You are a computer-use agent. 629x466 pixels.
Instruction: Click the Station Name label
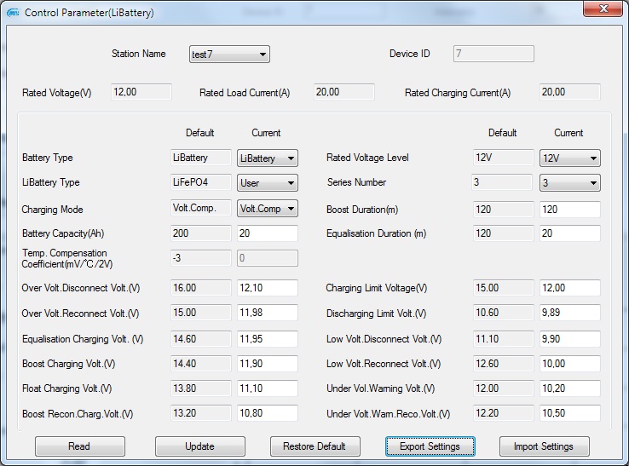pyautogui.click(x=138, y=54)
